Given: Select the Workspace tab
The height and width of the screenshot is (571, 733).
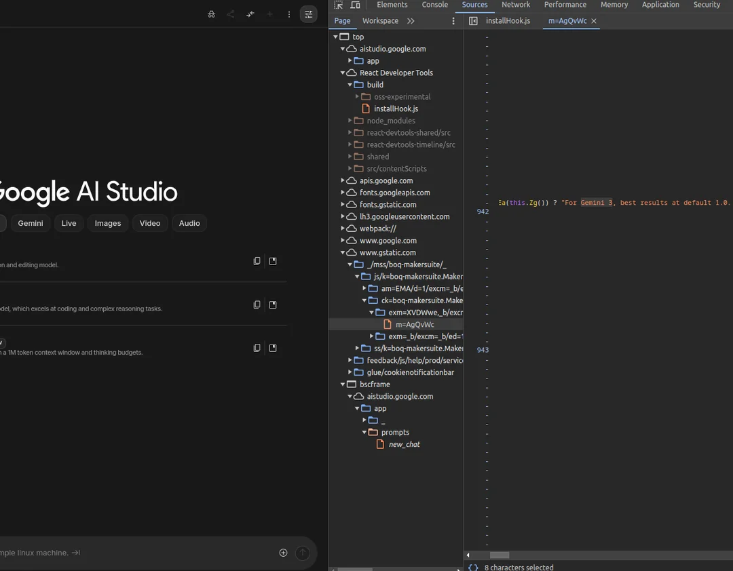Looking at the screenshot, I should click(x=380, y=21).
